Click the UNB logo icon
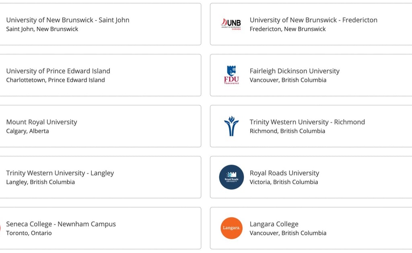 (231, 24)
